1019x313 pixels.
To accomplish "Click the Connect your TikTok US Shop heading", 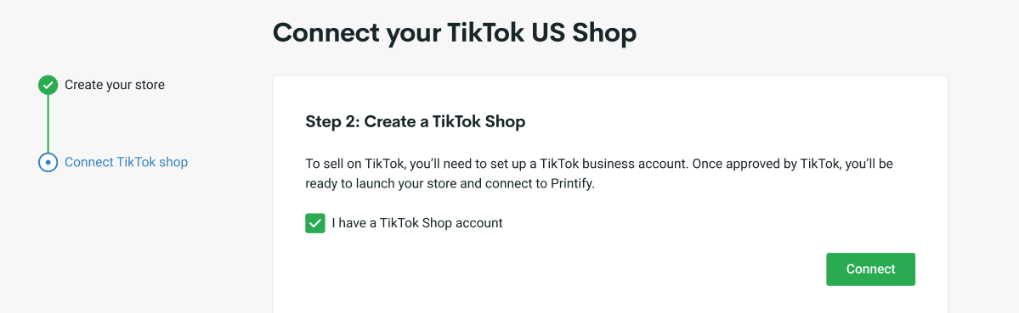I will (x=455, y=32).
